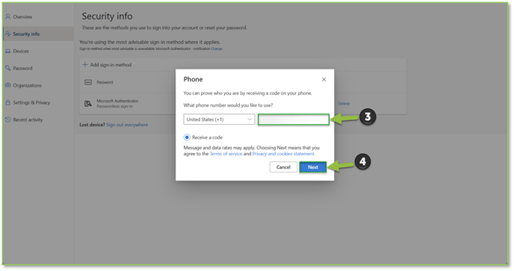Click the plus icon for Add sign-in method
Image resolution: width=514 pixels, height=271 pixels.
coord(85,64)
